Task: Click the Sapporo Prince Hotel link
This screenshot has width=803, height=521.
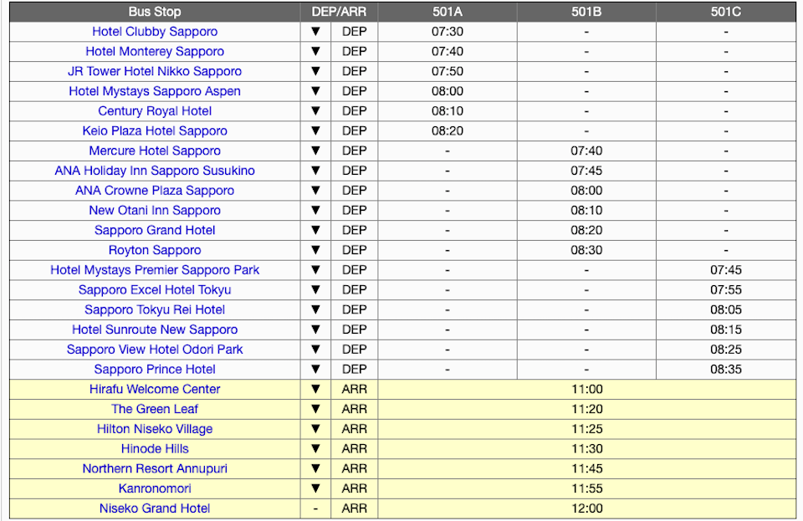Action: (155, 370)
